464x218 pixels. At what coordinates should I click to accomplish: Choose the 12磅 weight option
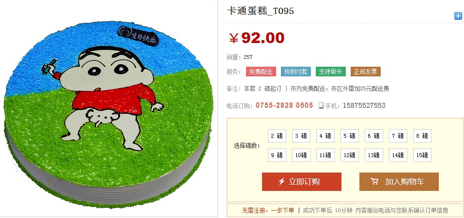coord(350,155)
